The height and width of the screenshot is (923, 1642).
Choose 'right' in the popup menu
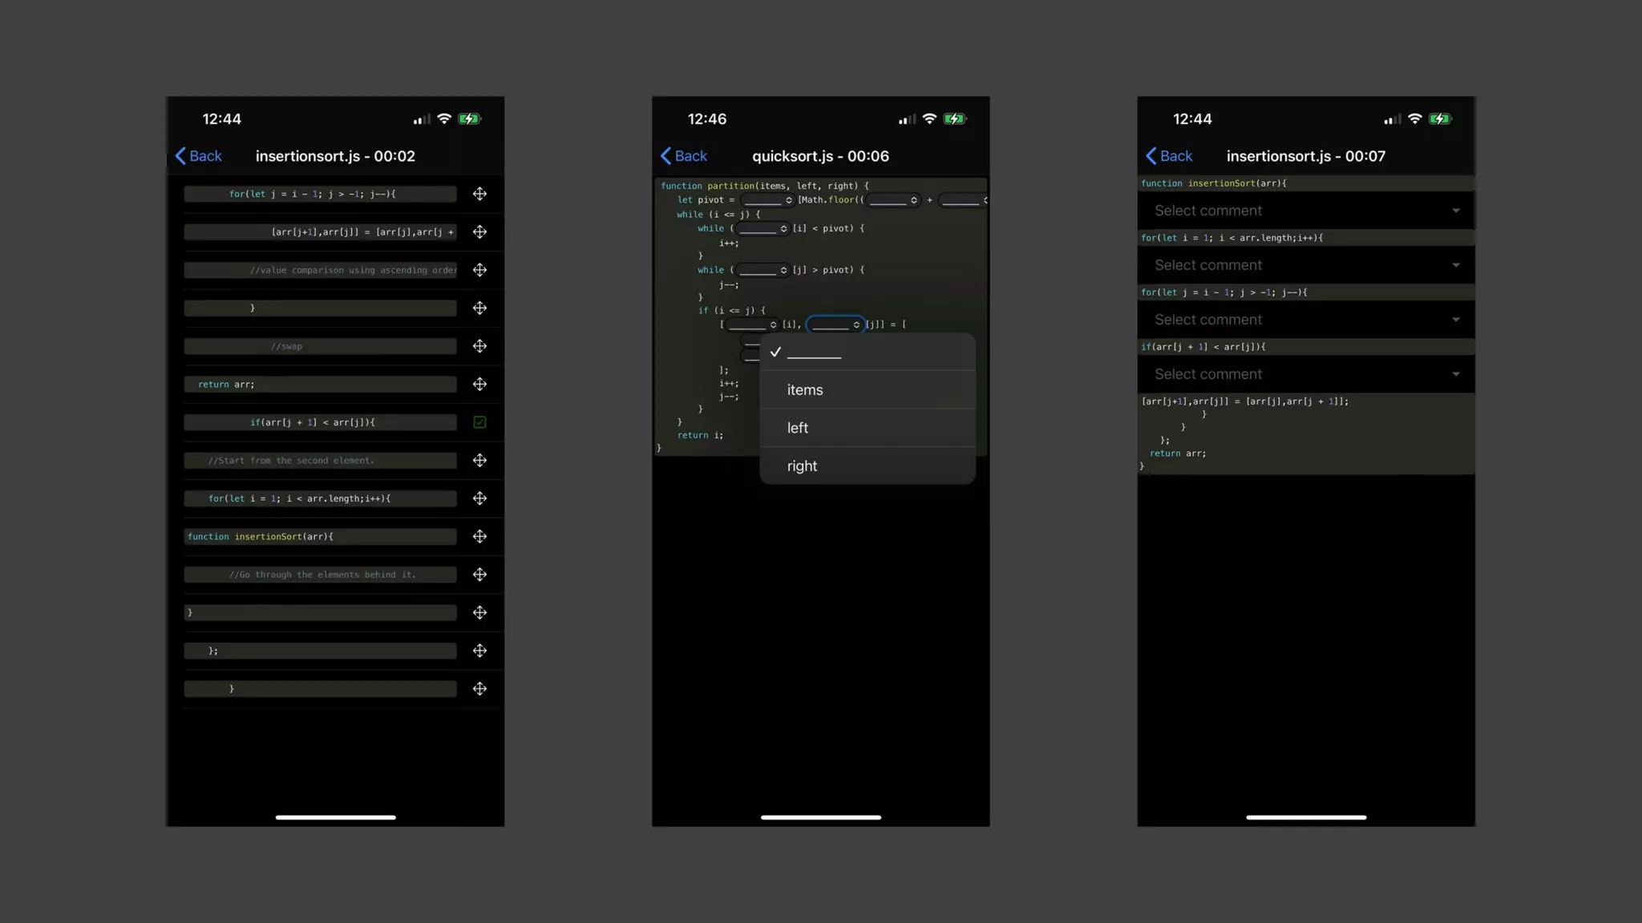click(802, 466)
